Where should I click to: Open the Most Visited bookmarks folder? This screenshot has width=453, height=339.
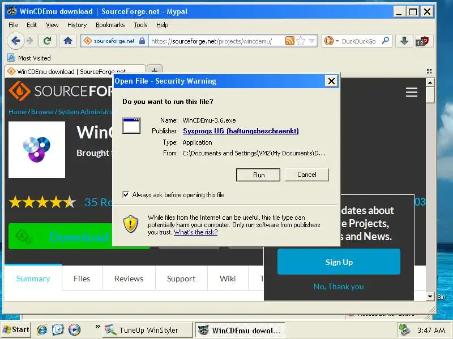(29, 58)
